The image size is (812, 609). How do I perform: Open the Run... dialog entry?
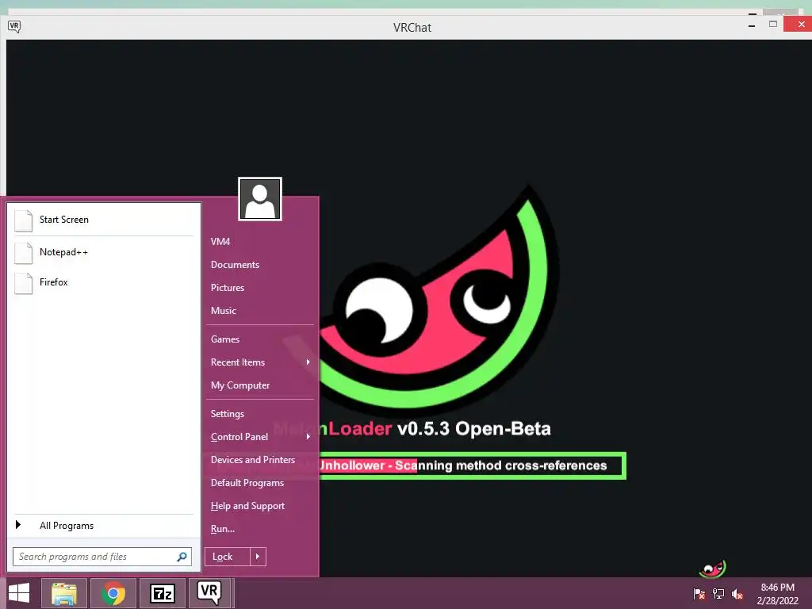pos(223,529)
